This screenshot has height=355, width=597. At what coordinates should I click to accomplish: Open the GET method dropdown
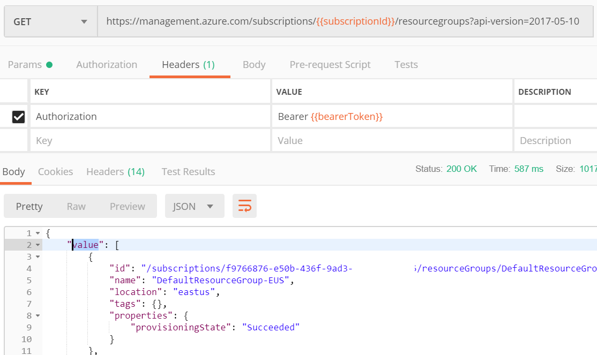pos(50,22)
